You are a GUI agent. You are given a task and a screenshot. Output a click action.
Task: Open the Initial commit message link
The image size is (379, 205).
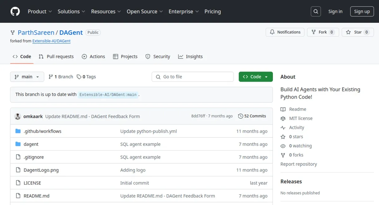(135, 183)
